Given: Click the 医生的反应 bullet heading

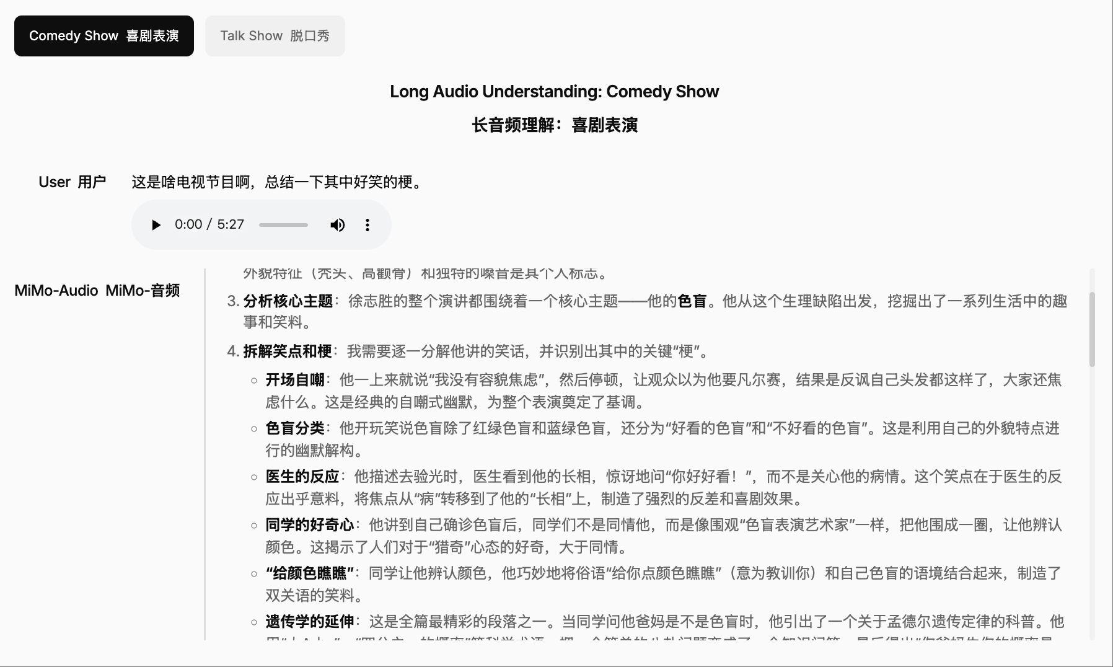Looking at the screenshot, I should [x=302, y=477].
